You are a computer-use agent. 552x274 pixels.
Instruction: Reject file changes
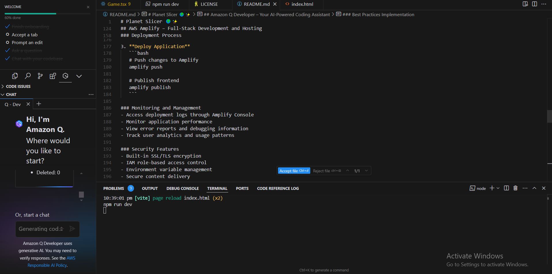(x=327, y=171)
